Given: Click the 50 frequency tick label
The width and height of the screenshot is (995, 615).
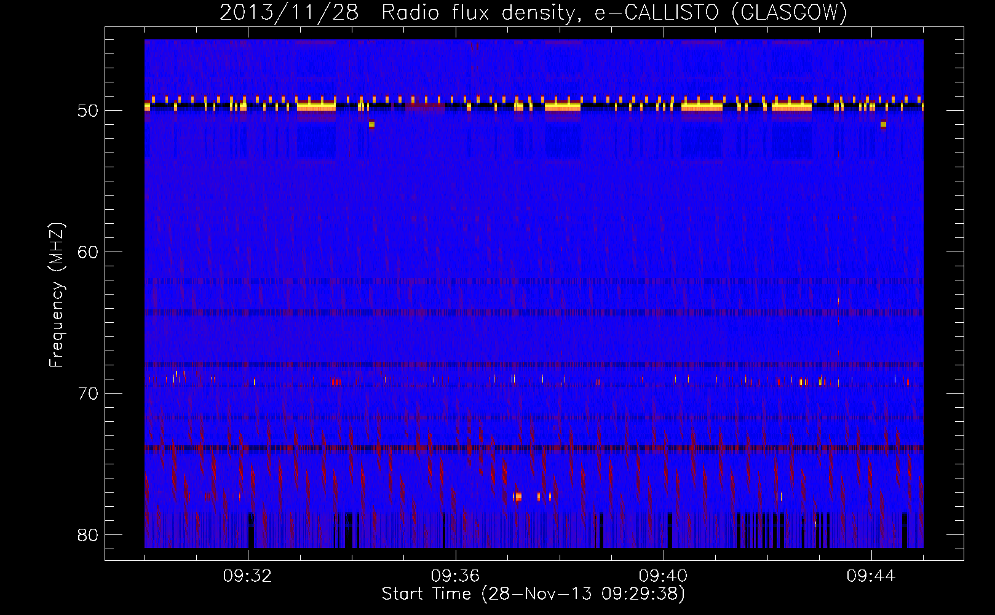Looking at the screenshot, I should click(x=89, y=111).
